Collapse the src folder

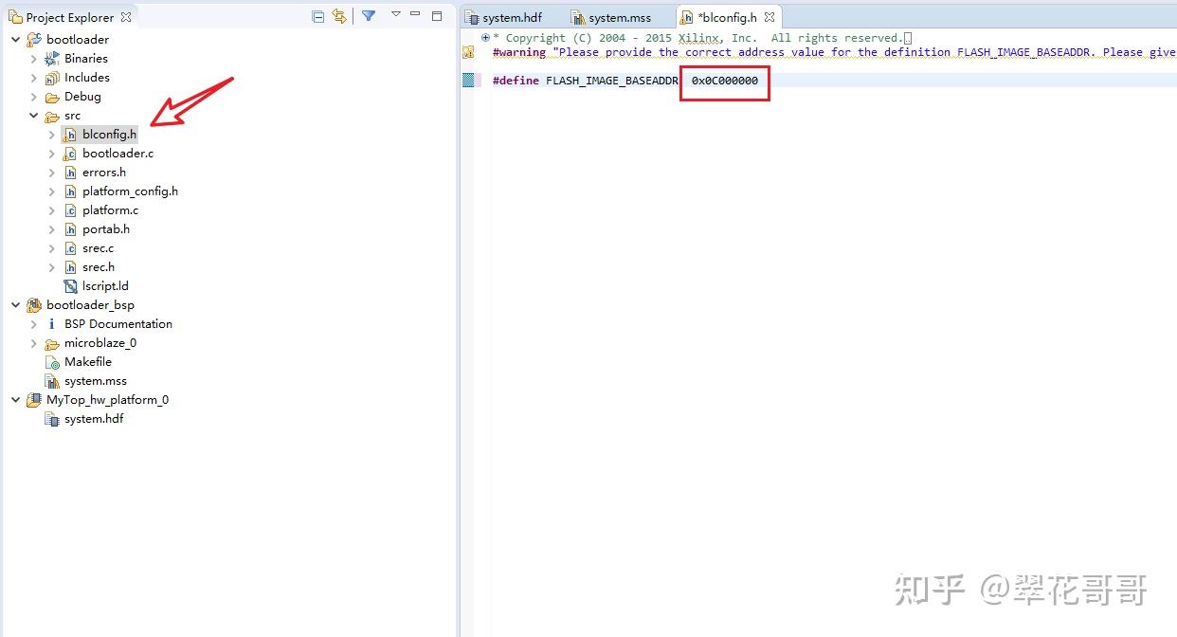(34, 116)
